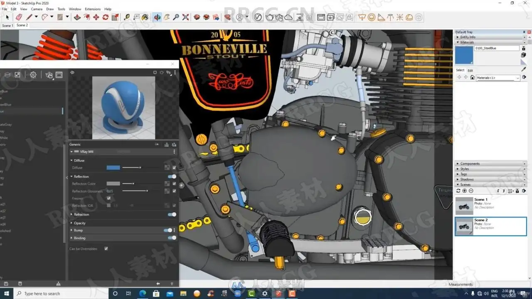Choose the Move tool
This screenshot has width=532, height=299.
(96, 17)
